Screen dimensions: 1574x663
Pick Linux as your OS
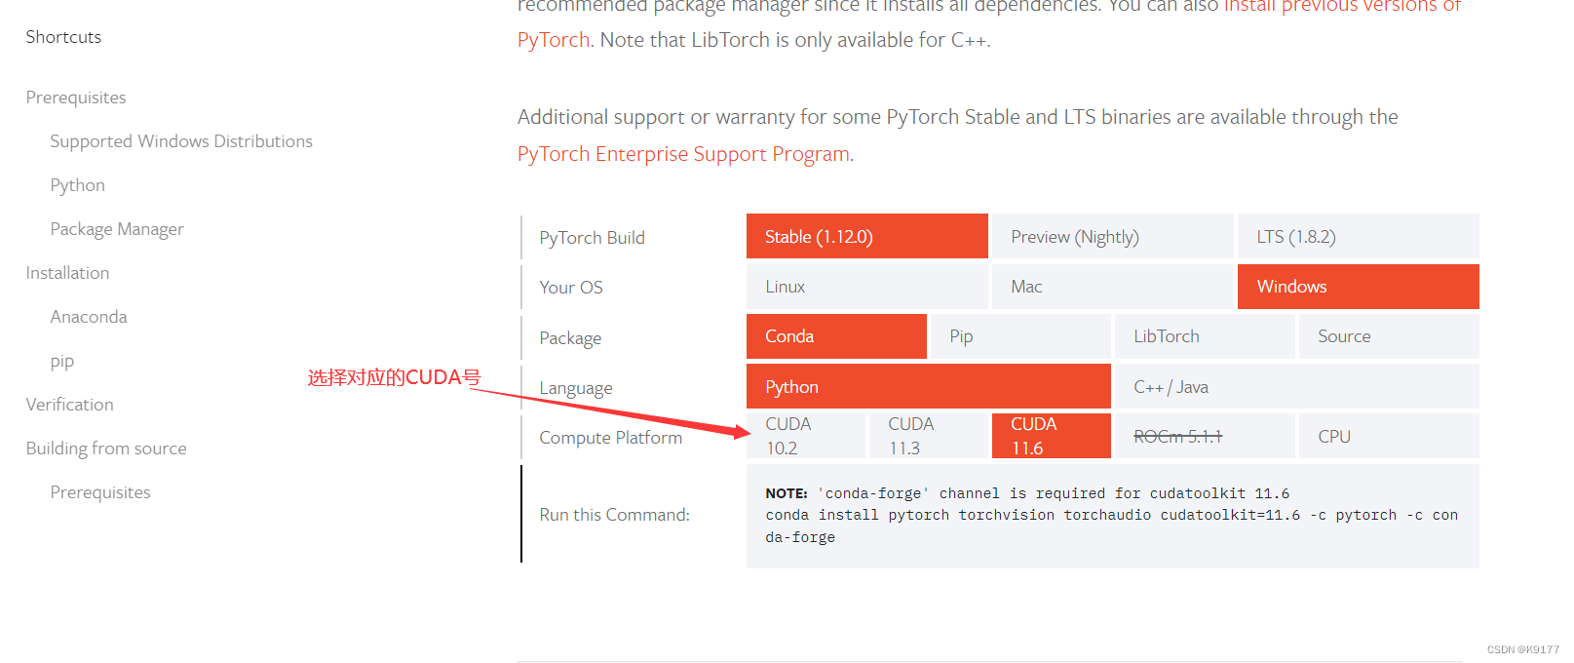point(866,287)
